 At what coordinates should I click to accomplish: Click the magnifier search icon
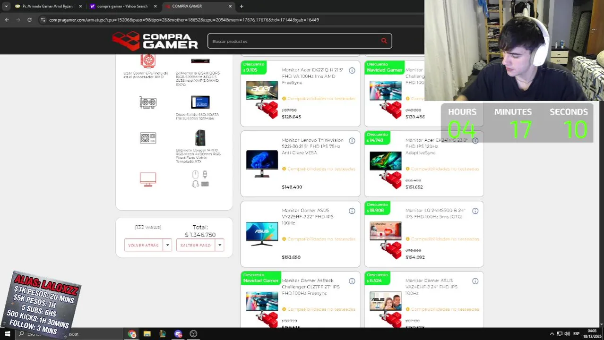[384, 41]
